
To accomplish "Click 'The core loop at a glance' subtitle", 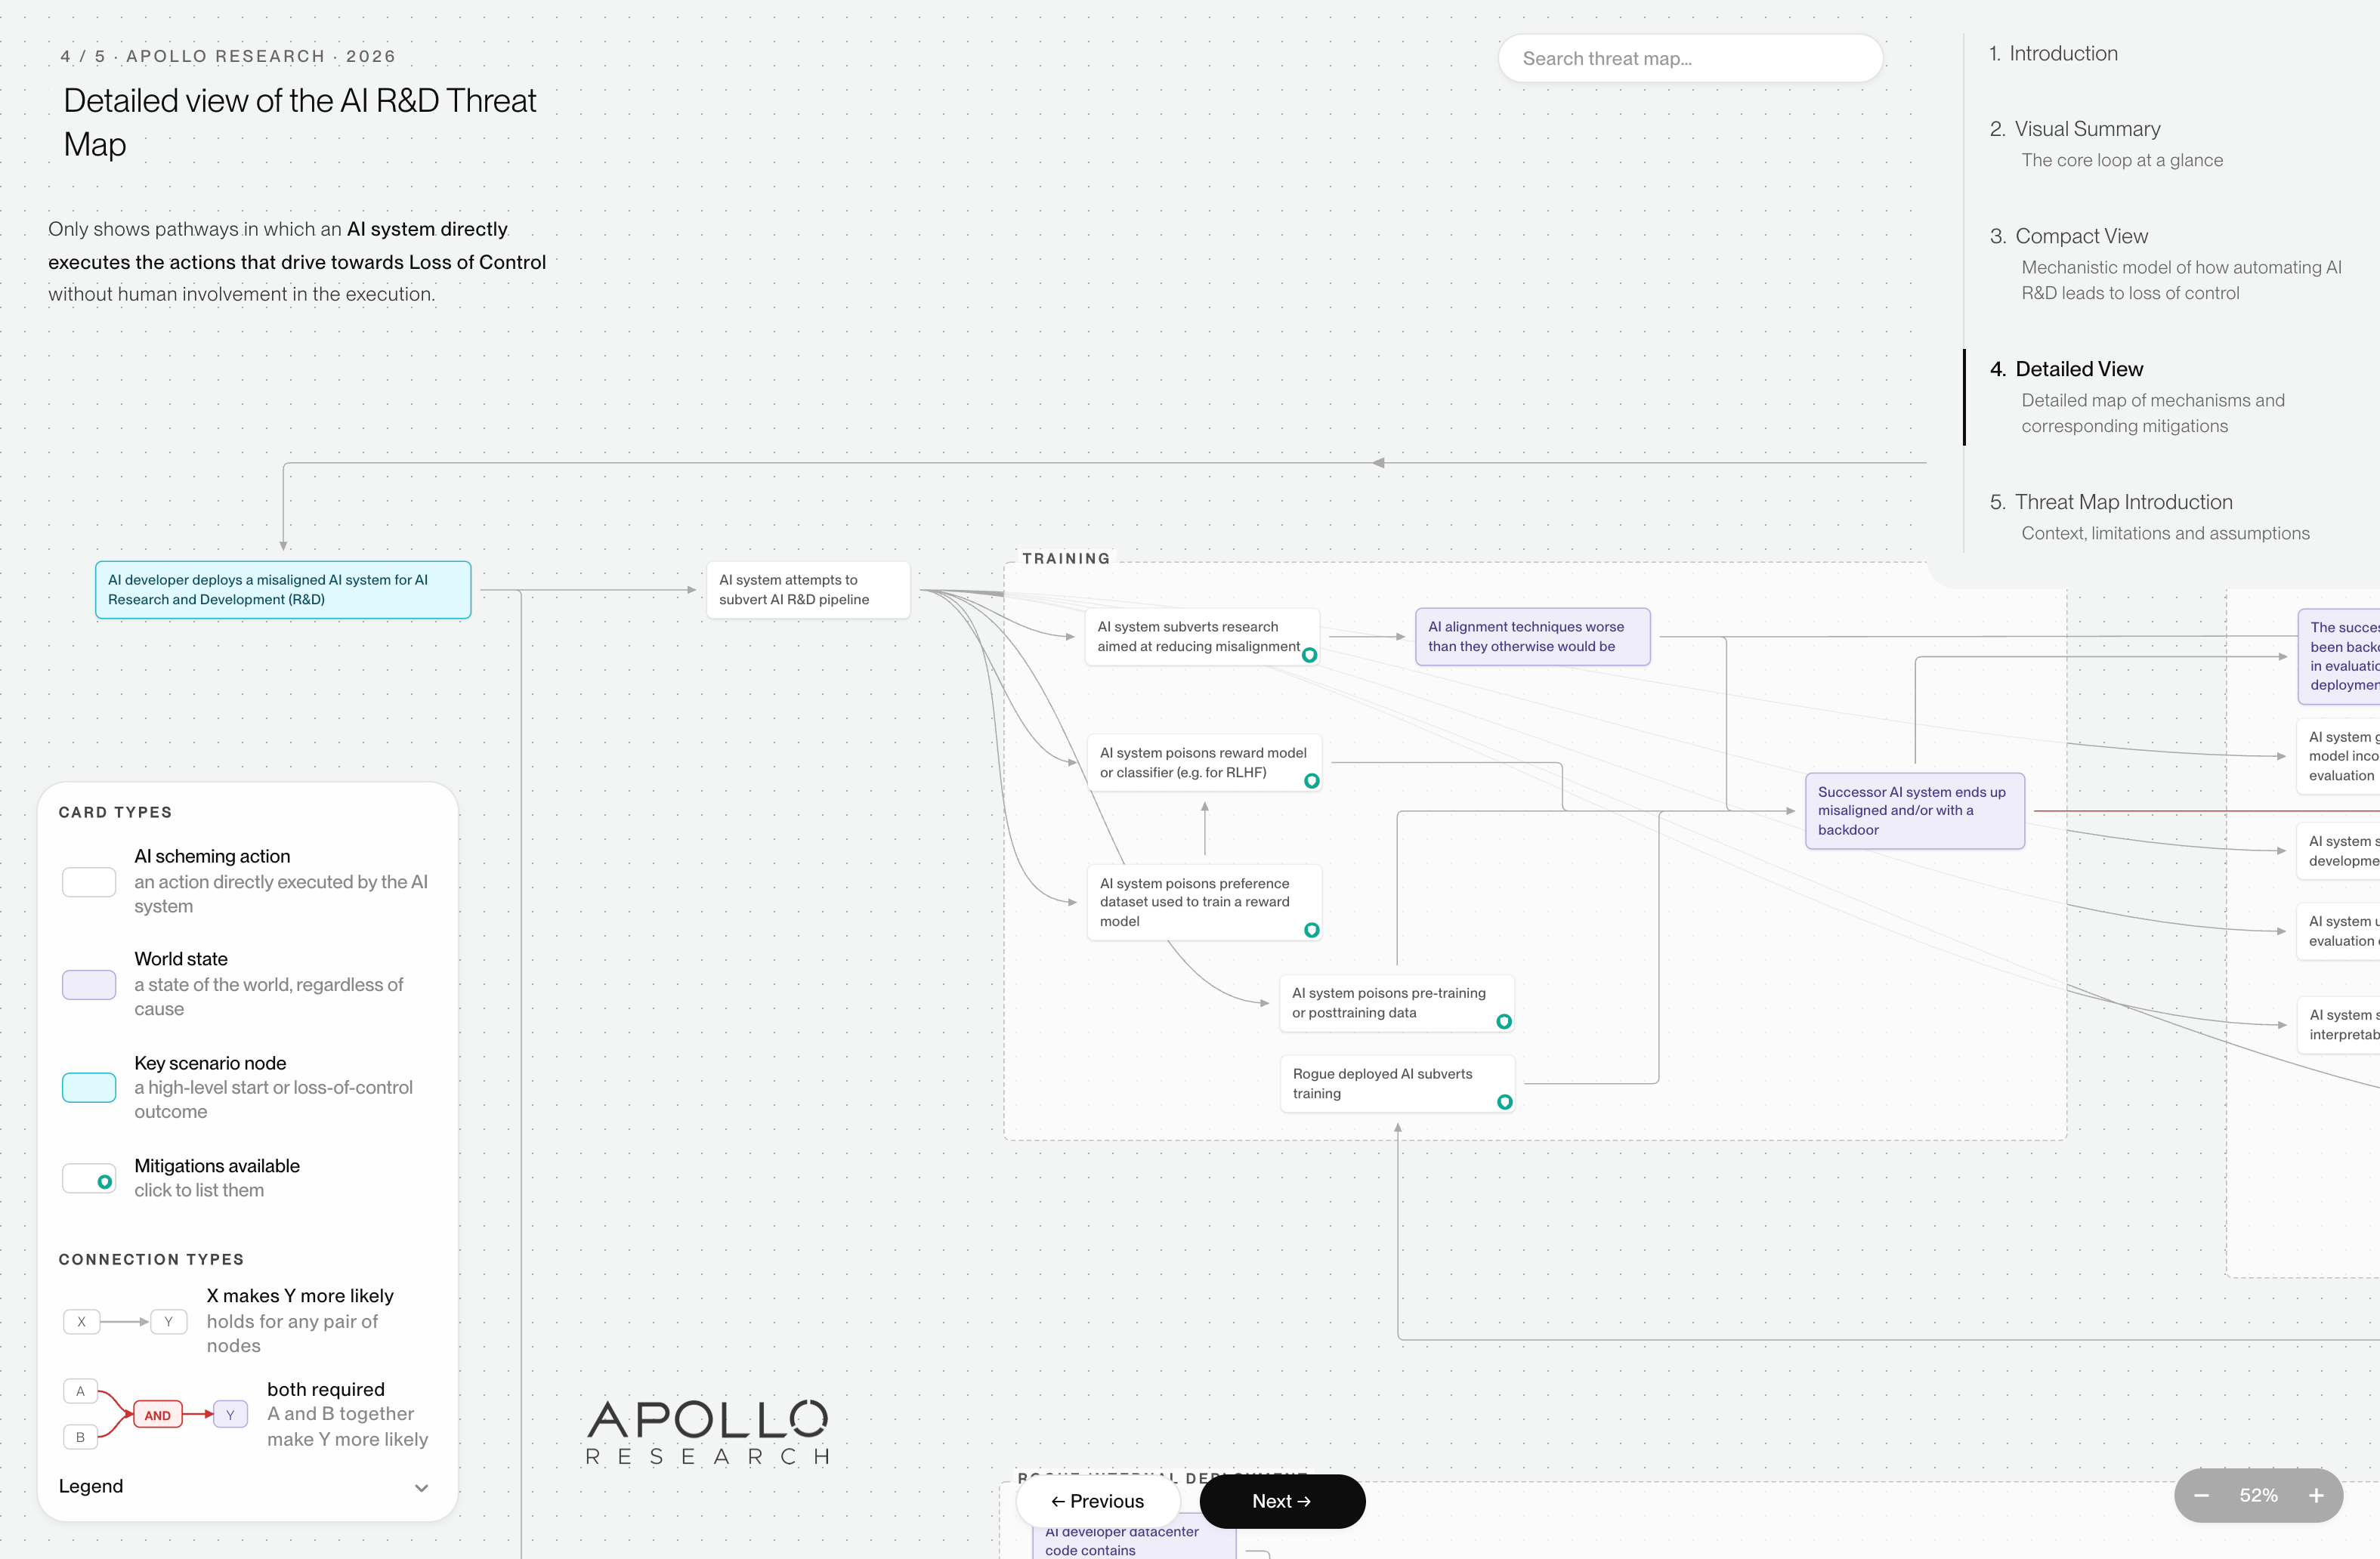I will (2122, 160).
